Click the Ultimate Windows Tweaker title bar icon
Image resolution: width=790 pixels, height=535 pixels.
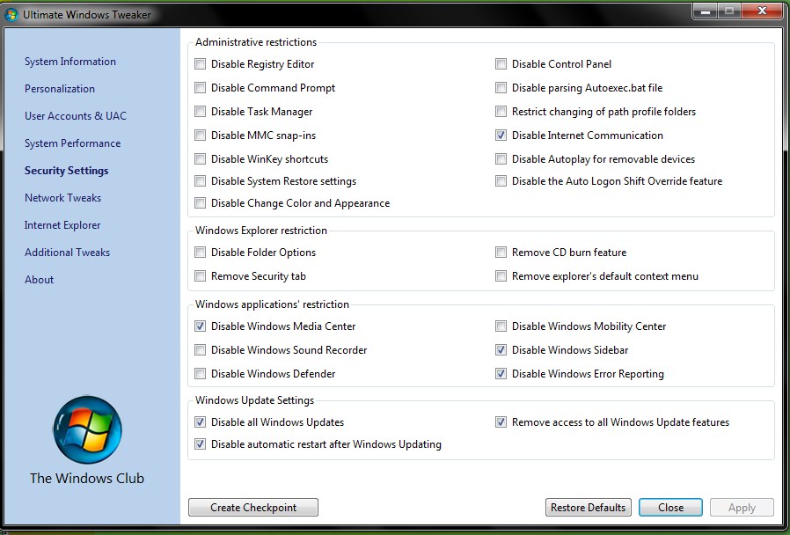pyautogui.click(x=11, y=15)
